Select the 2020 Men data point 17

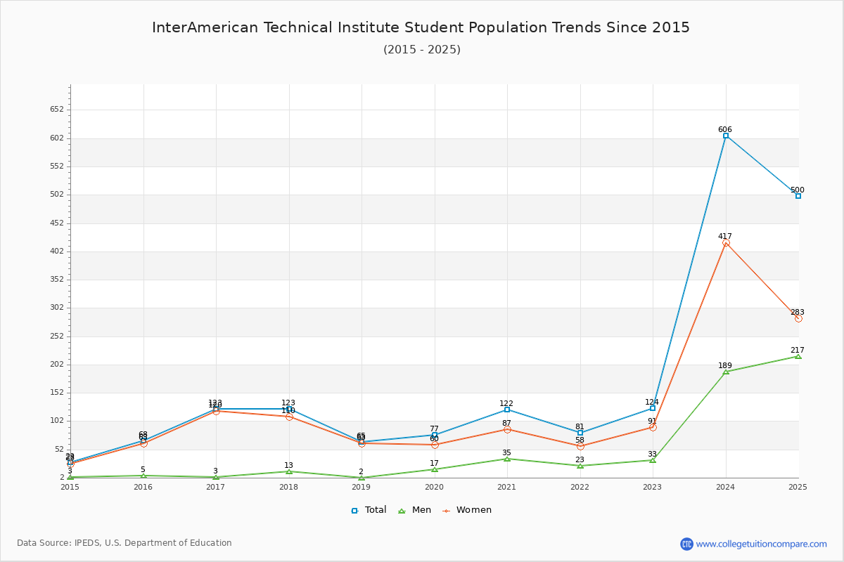pyautogui.click(x=435, y=469)
